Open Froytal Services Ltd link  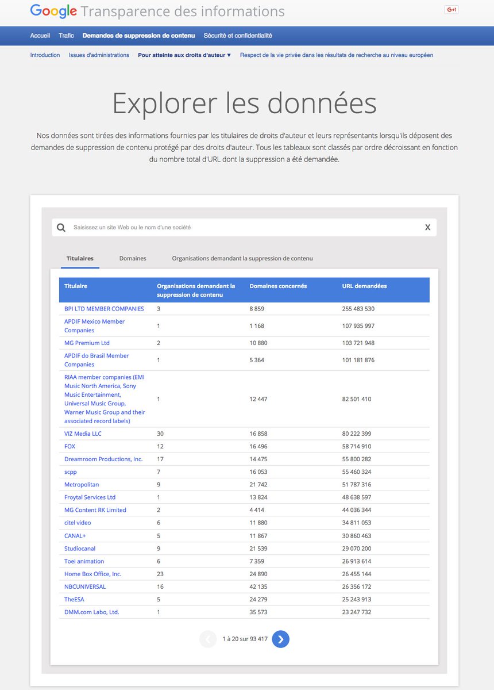click(90, 497)
